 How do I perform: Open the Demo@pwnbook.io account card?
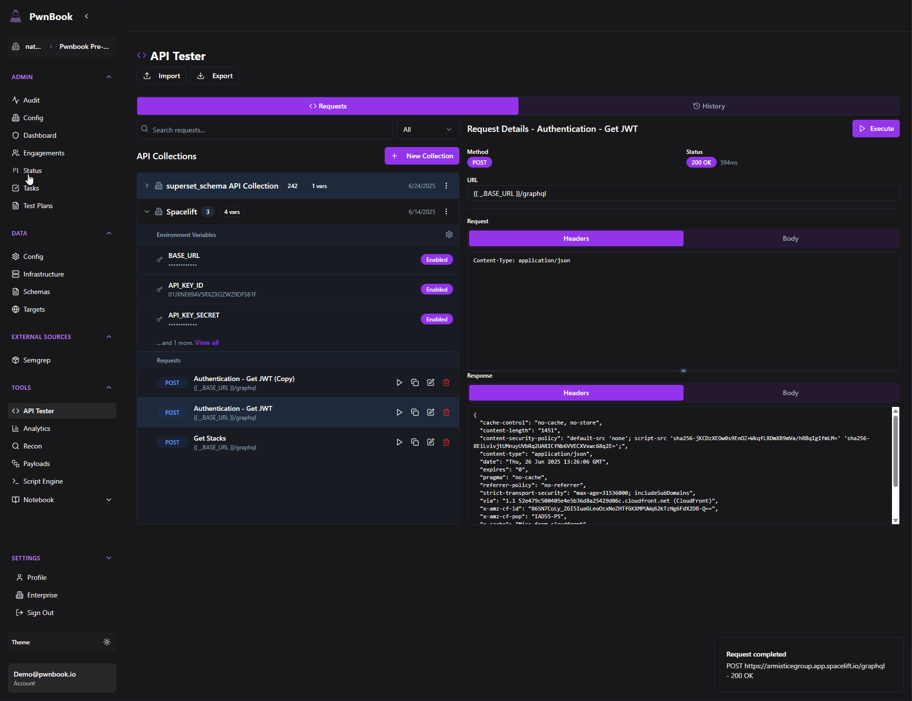point(62,678)
